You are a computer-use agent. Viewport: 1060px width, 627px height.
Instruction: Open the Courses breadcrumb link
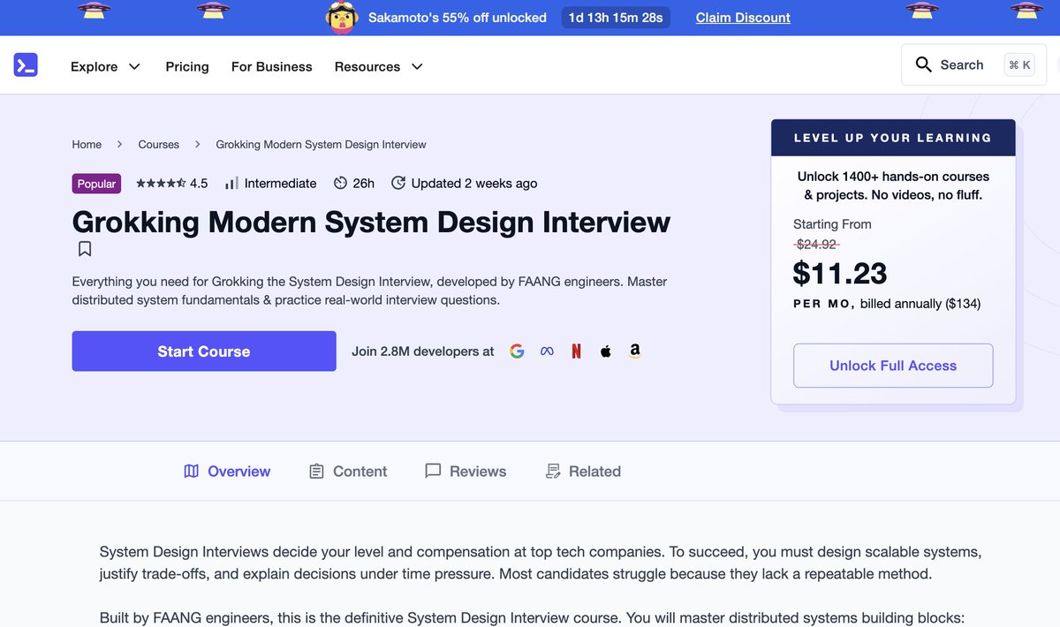(x=159, y=144)
